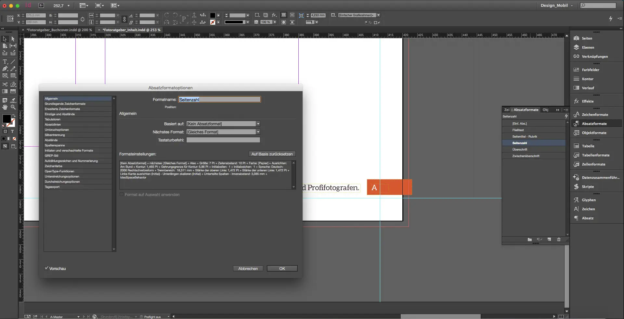The height and width of the screenshot is (319, 624).
Task: Delete selected style via trash icon
Action: click(x=559, y=239)
